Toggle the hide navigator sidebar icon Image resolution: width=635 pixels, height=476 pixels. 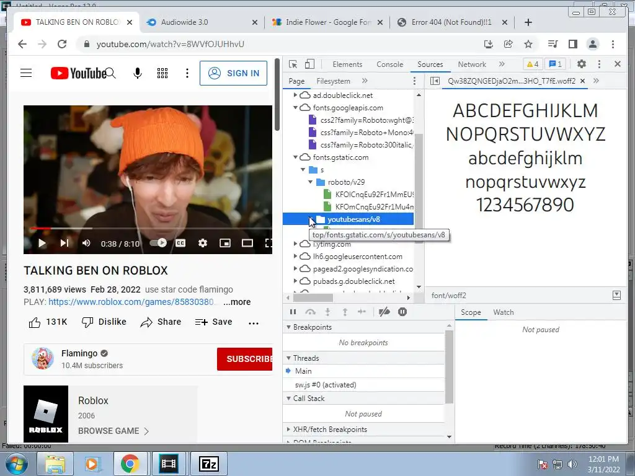435,81
